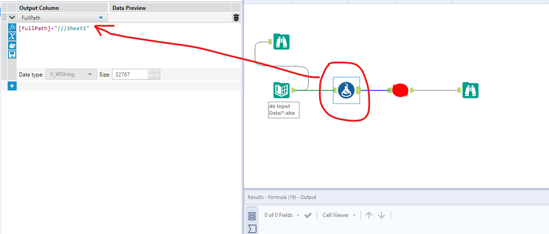Open the Cell Viewer dropdown
Image resolution: width=549 pixels, height=234 pixels.
click(339, 215)
